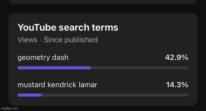The height and width of the screenshot is (111, 206).
Task: Click the 'geometry dash' search term
Action: click(43, 58)
